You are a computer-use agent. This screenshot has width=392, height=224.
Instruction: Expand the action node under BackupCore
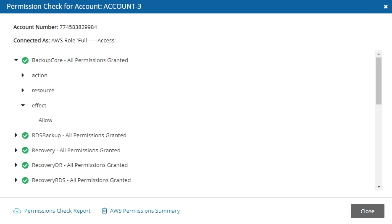23,76
